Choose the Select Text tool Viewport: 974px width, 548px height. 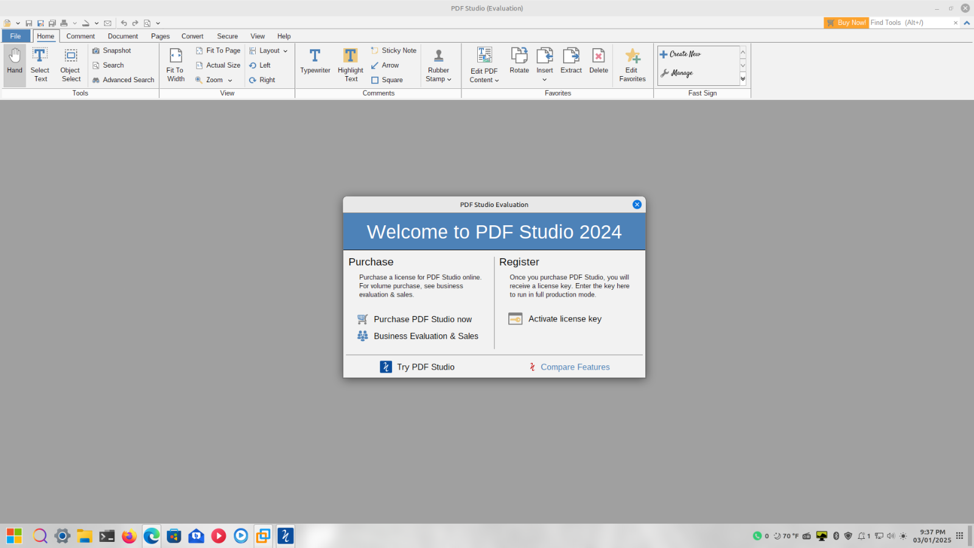40,65
